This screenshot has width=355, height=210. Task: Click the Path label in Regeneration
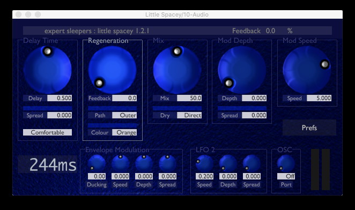tap(100, 115)
